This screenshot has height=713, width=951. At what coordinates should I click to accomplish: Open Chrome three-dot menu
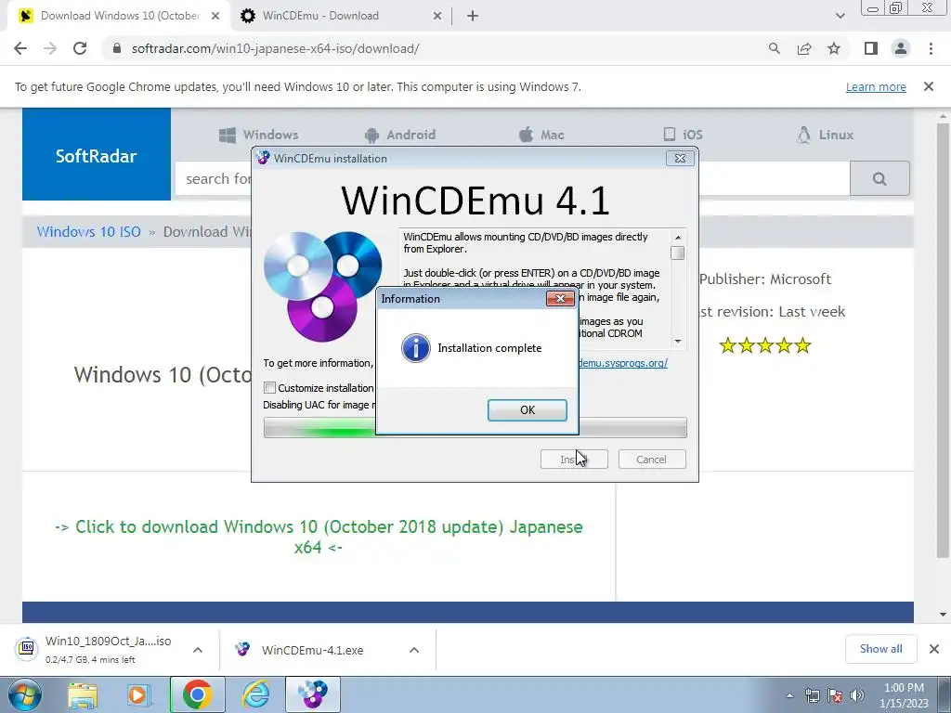pyautogui.click(x=931, y=48)
